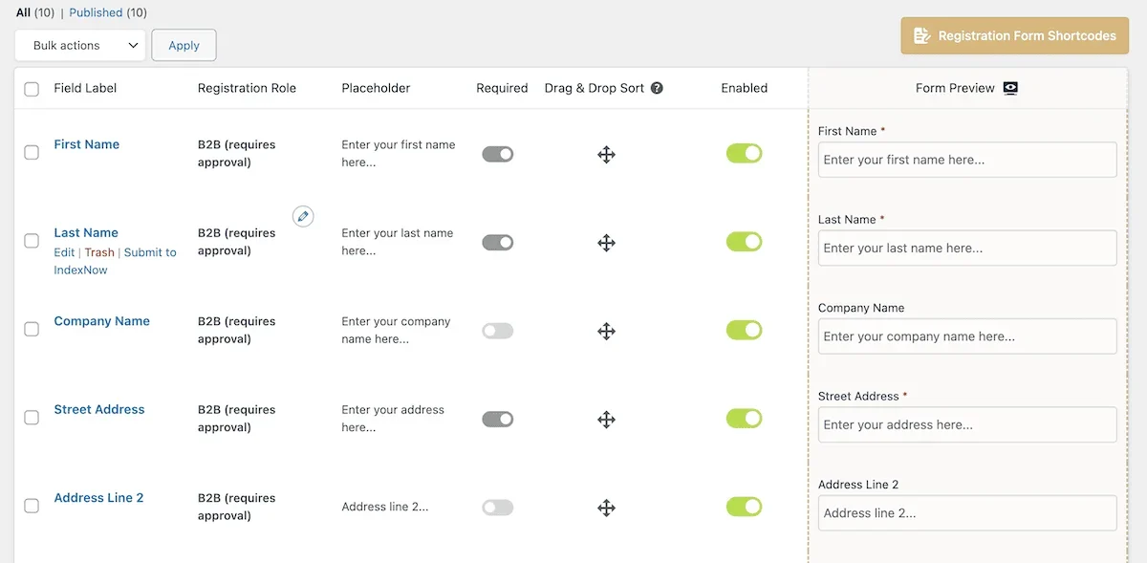The image size is (1147, 563).
Task: Check the Street Address row checkbox
Action: click(31, 418)
